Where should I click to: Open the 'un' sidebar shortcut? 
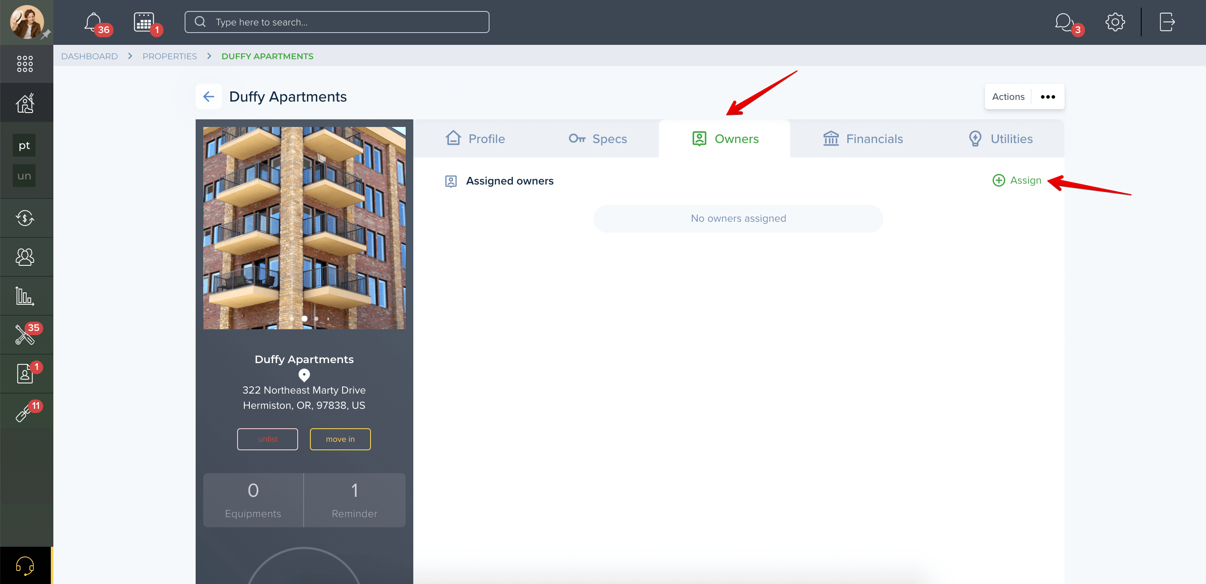pos(24,176)
